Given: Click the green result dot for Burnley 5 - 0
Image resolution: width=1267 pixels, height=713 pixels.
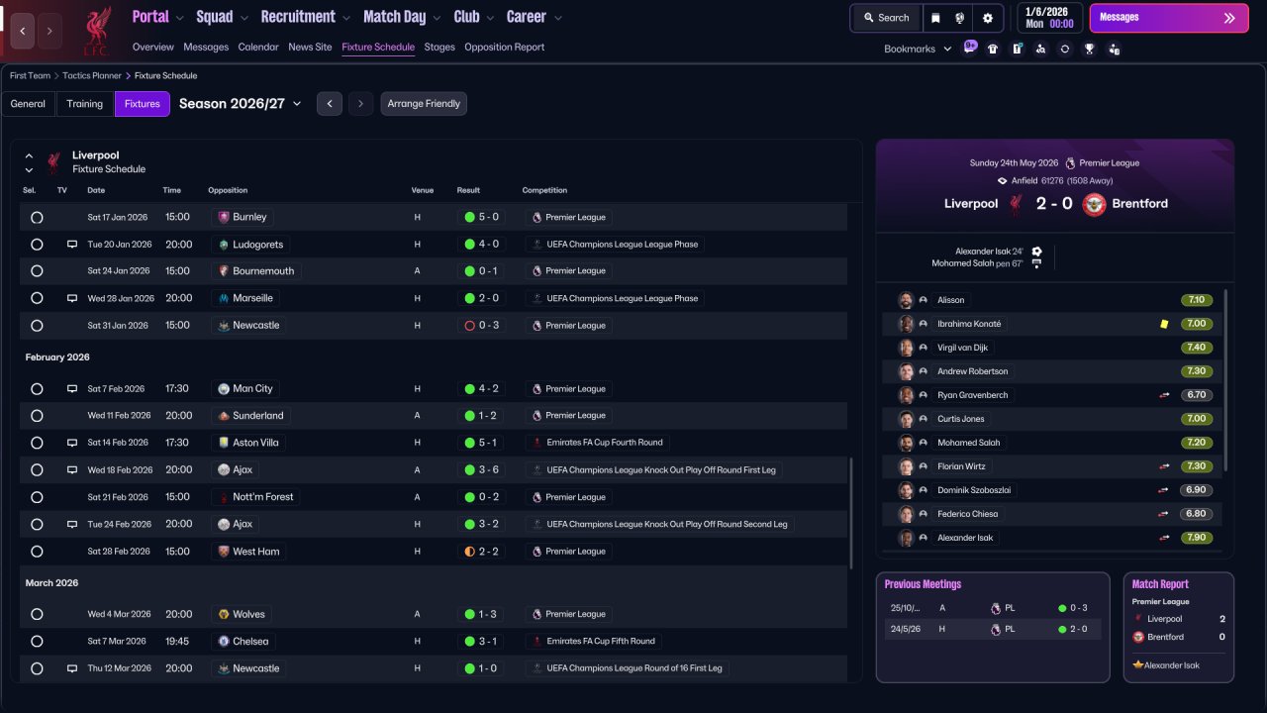Looking at the screenshot, I should (469, 217).
